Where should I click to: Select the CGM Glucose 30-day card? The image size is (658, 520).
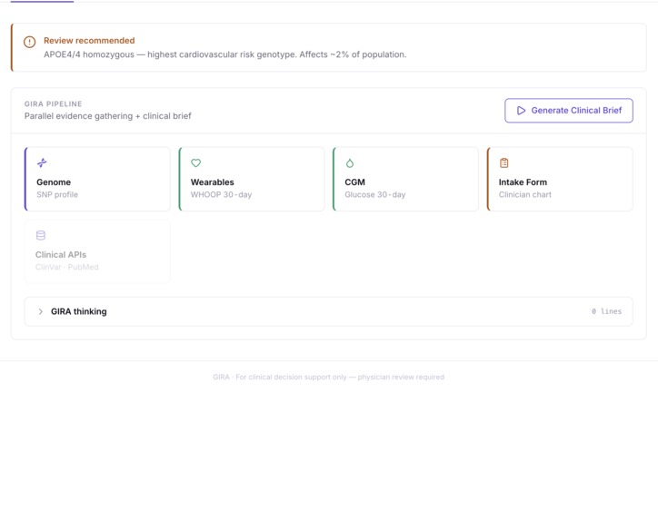[405, 179]
